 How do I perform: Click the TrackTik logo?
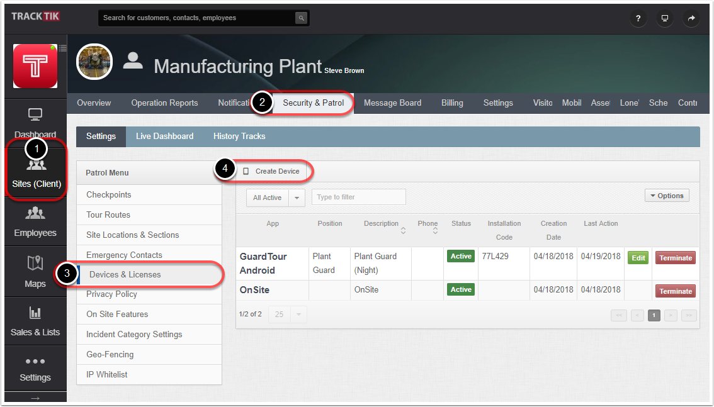point(35,16)
